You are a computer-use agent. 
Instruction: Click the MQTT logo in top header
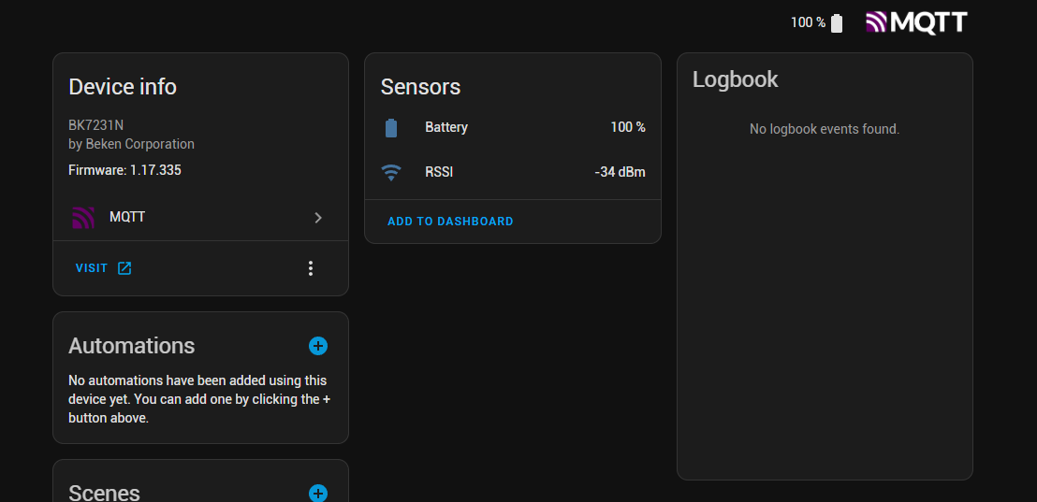(x=916, y=22)
